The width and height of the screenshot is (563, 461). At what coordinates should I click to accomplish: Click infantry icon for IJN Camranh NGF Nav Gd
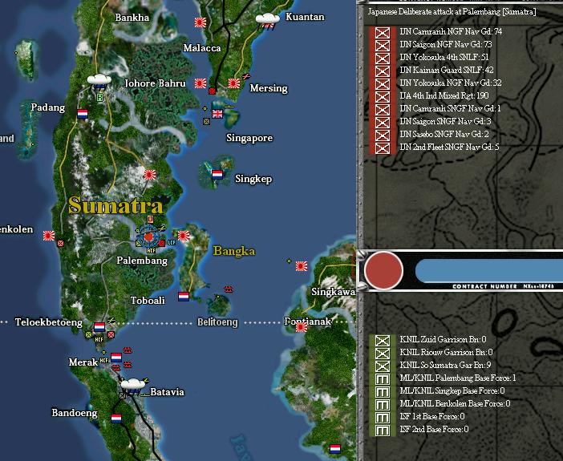[x=383, y=33]
